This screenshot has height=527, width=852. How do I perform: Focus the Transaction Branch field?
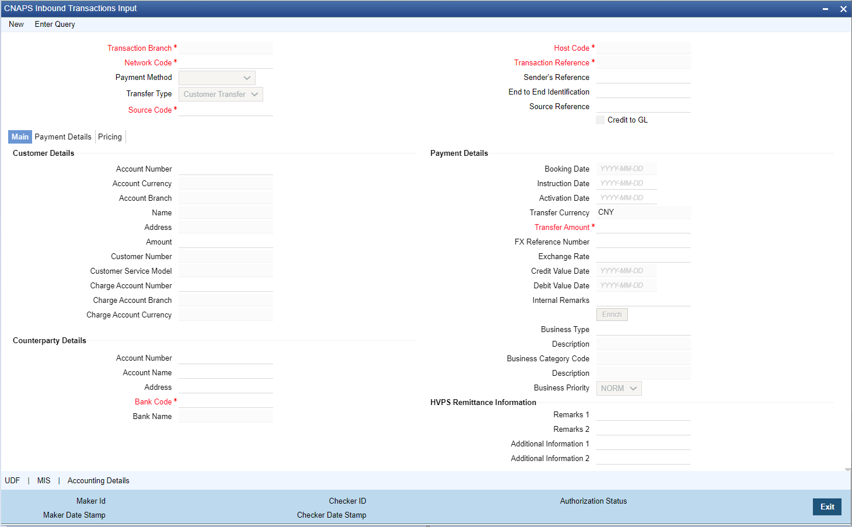[x=226, y=48]
